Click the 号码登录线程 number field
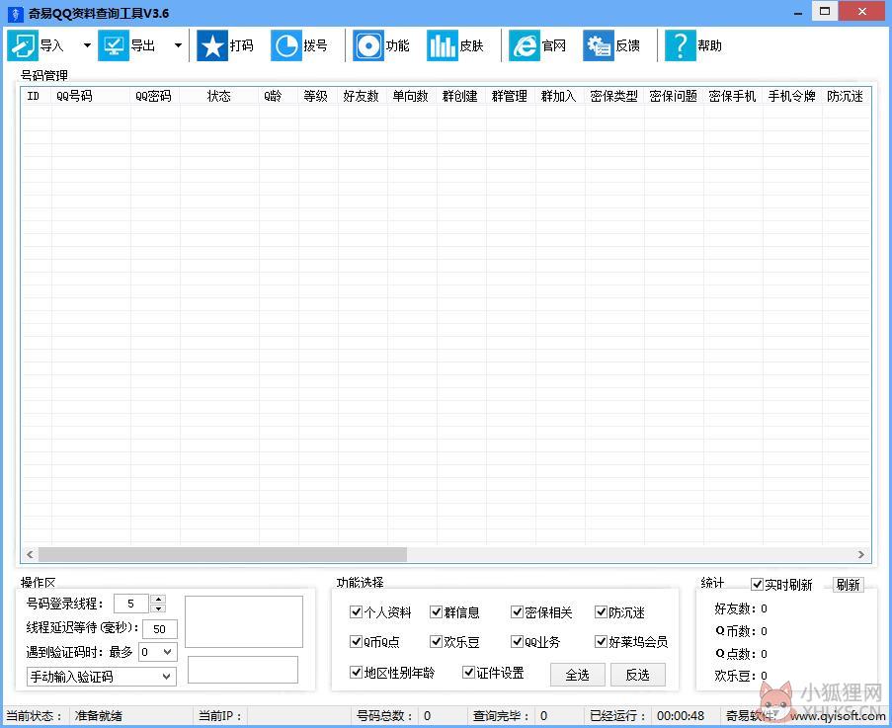This screenshot has width=892, height=728. 131,604
